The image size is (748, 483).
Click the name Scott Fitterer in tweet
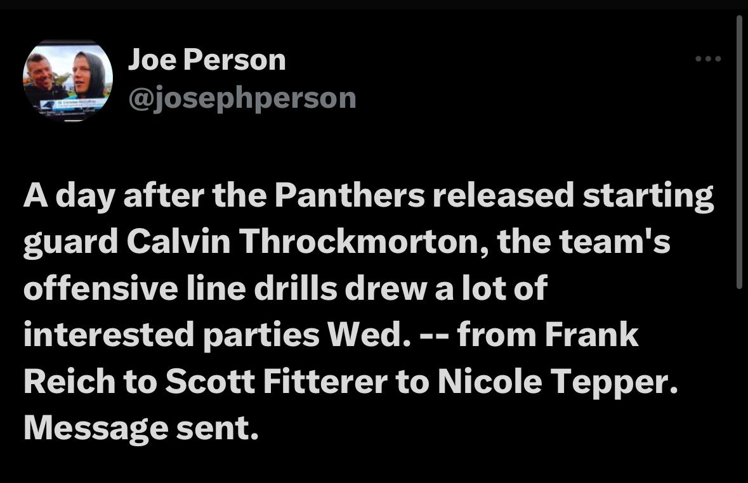coord(276,382)
